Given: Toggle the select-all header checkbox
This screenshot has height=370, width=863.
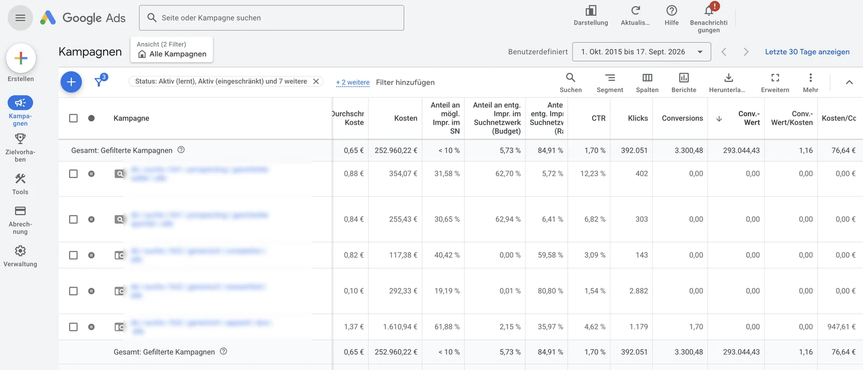Looking at the screenshot, I should tap(73, 118).
